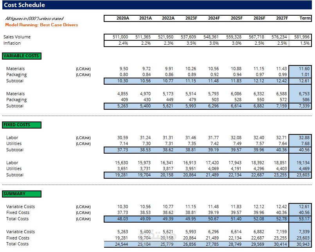Screen dimensions: 315x252
Task: Select 2020A variable subtotal 5,263 in Variable Costs section
Action: pyautogui.click(x=122, y=106)
